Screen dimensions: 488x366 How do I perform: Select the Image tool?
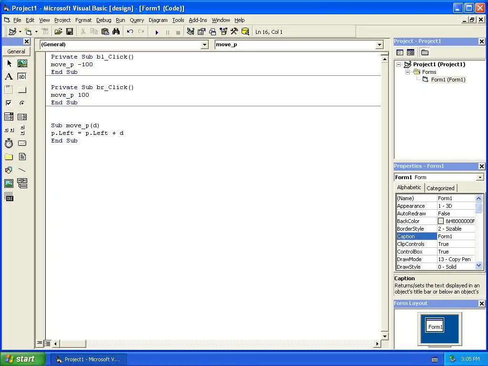pos(9,183)
